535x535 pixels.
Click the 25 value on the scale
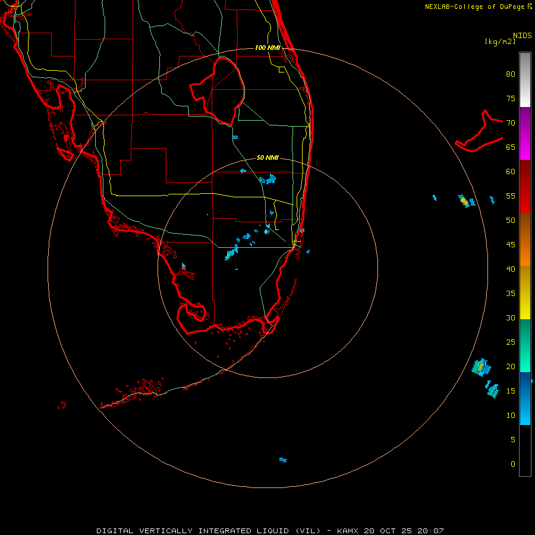pos(511,342)
